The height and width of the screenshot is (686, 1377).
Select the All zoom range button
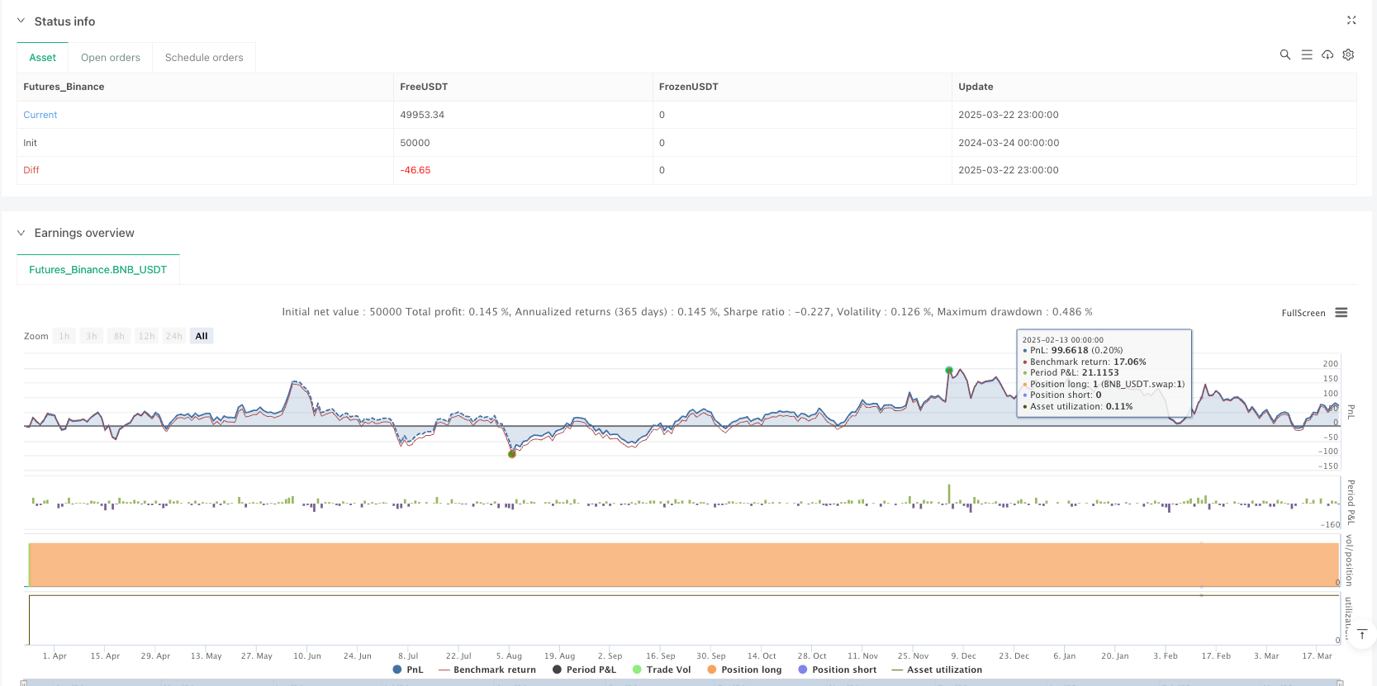pyautogui.click(x=202, y=336)
